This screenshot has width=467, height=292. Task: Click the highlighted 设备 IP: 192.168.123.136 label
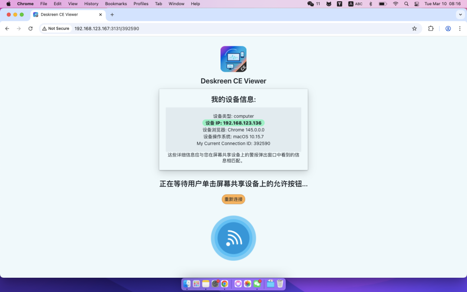point(233,123)
